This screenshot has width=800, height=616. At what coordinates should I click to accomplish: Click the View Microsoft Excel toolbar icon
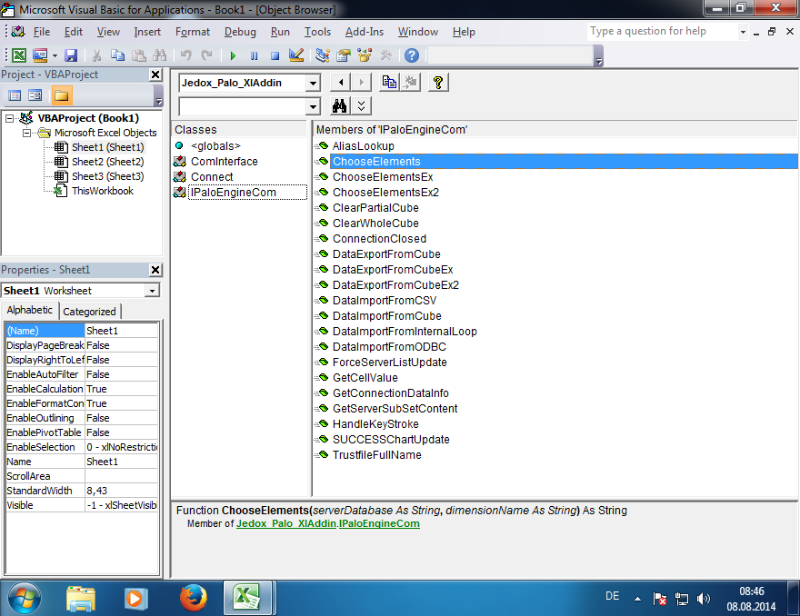pyautogui.click(x=19, y=55)
